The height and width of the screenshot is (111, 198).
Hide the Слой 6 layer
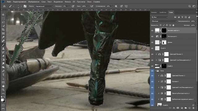click(152, 48)
